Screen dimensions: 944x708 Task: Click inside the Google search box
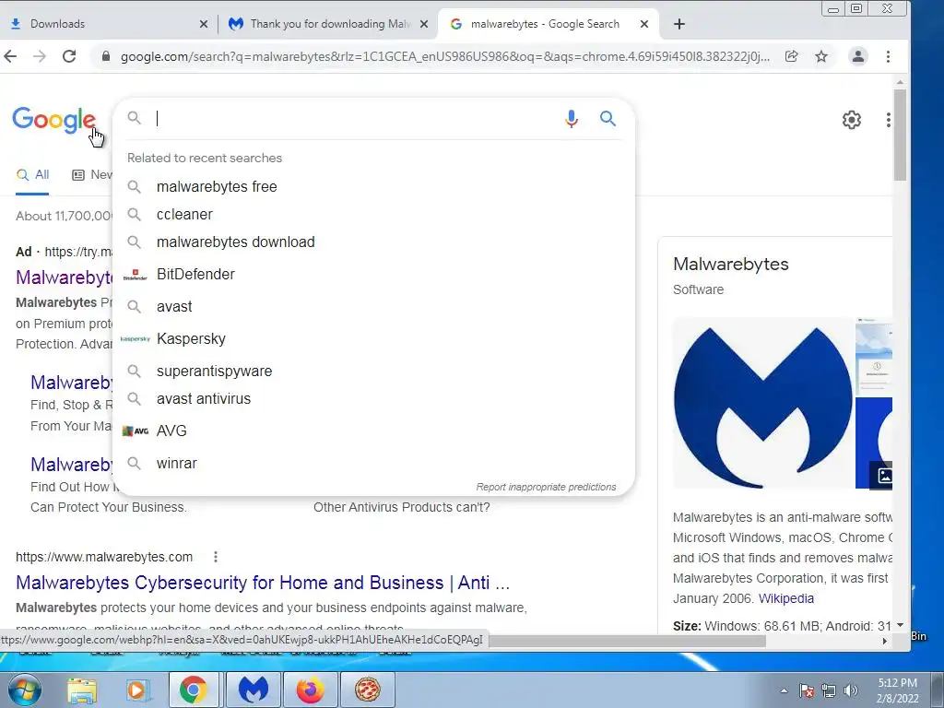pos(355,119)
